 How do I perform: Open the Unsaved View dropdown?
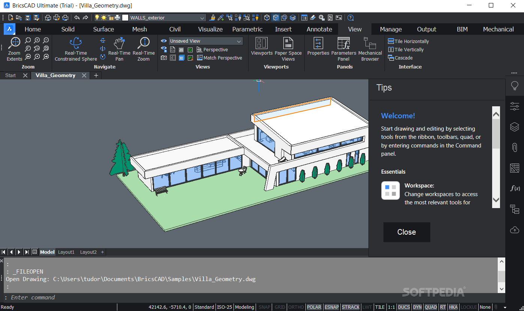[206, 41]
